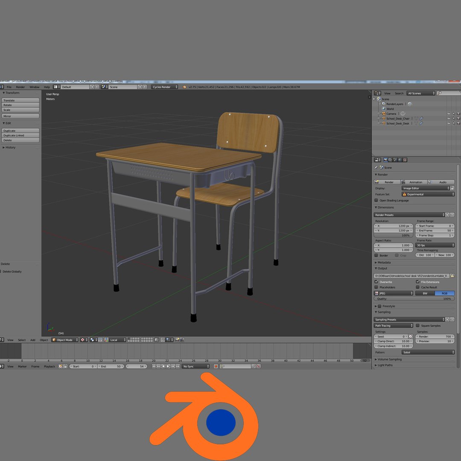Open the Sobol pattern dropdown
The height and width of the screenshot is (461, 461).
click(x=428, y=352)
